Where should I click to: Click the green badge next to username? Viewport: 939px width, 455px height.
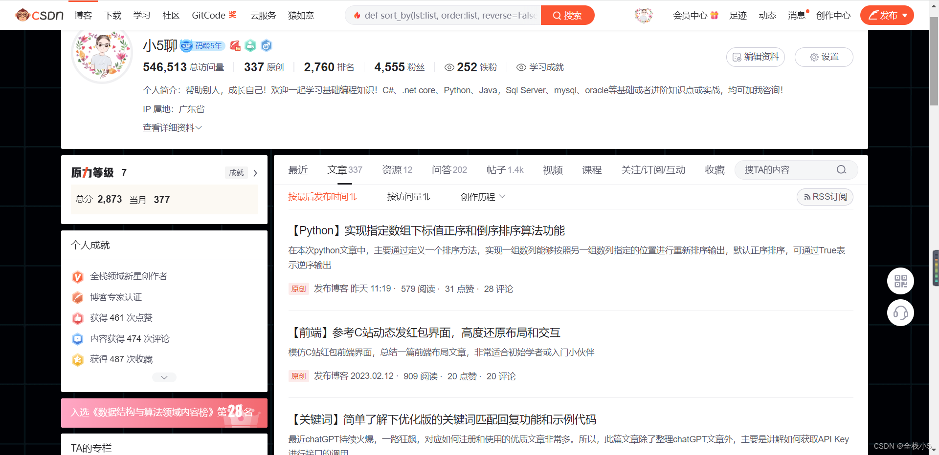[x=250, y=45]
